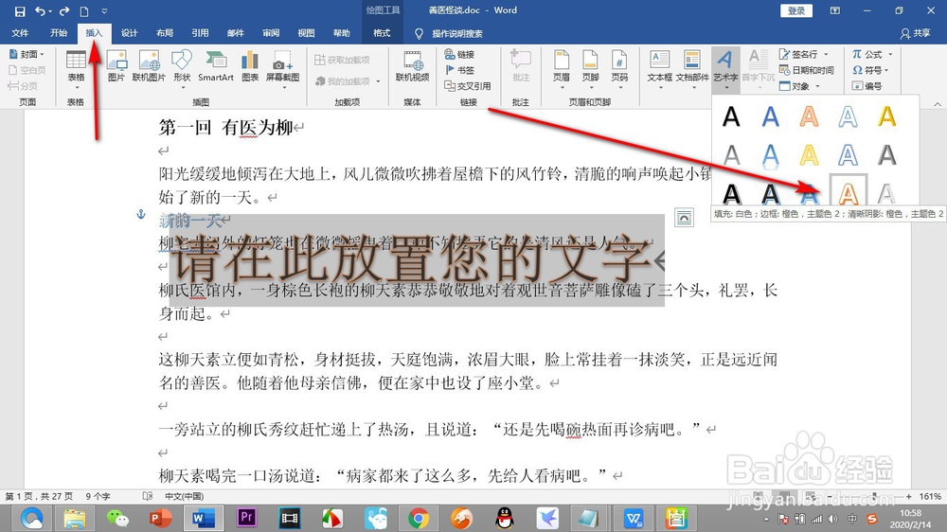Select the white fill orange outline WordArt style
The width and height of the screenshot is (947, 532).
849,192
